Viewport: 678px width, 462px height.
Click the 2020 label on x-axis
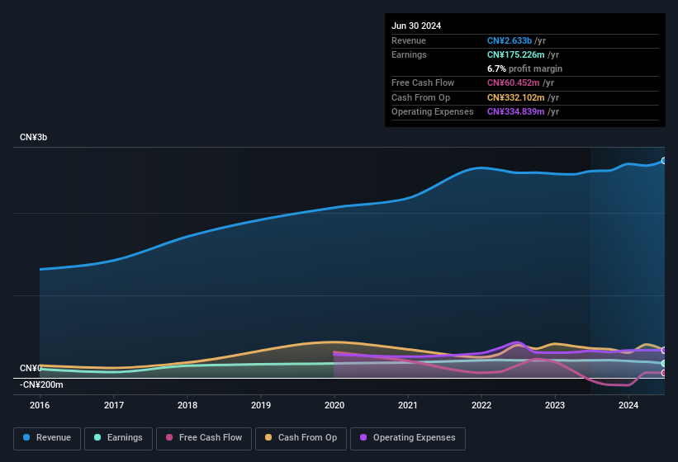[x=334, y=405]
